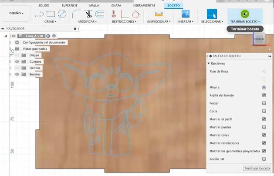
Task: Select the BOCETO tab
Action: click(x=173, y=5)
